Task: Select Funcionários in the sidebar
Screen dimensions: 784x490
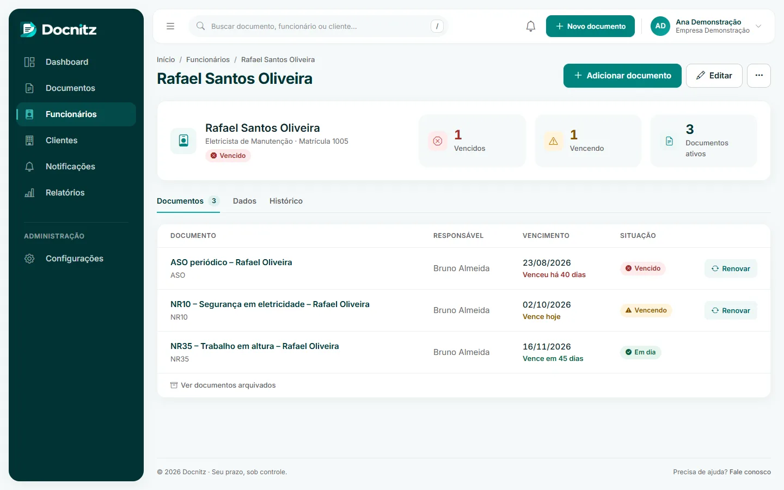Action: tap(76, 114)
